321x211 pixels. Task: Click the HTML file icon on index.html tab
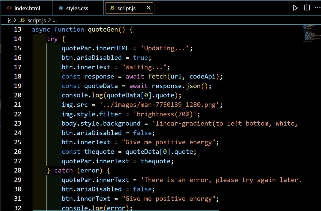click(9, 8)
